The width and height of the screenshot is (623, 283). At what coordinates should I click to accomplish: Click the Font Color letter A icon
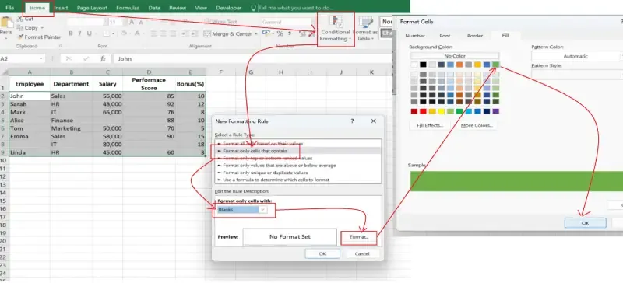pos(137,33)
